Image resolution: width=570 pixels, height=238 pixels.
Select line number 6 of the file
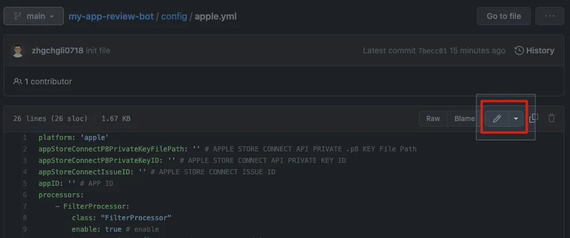(25, 195)
